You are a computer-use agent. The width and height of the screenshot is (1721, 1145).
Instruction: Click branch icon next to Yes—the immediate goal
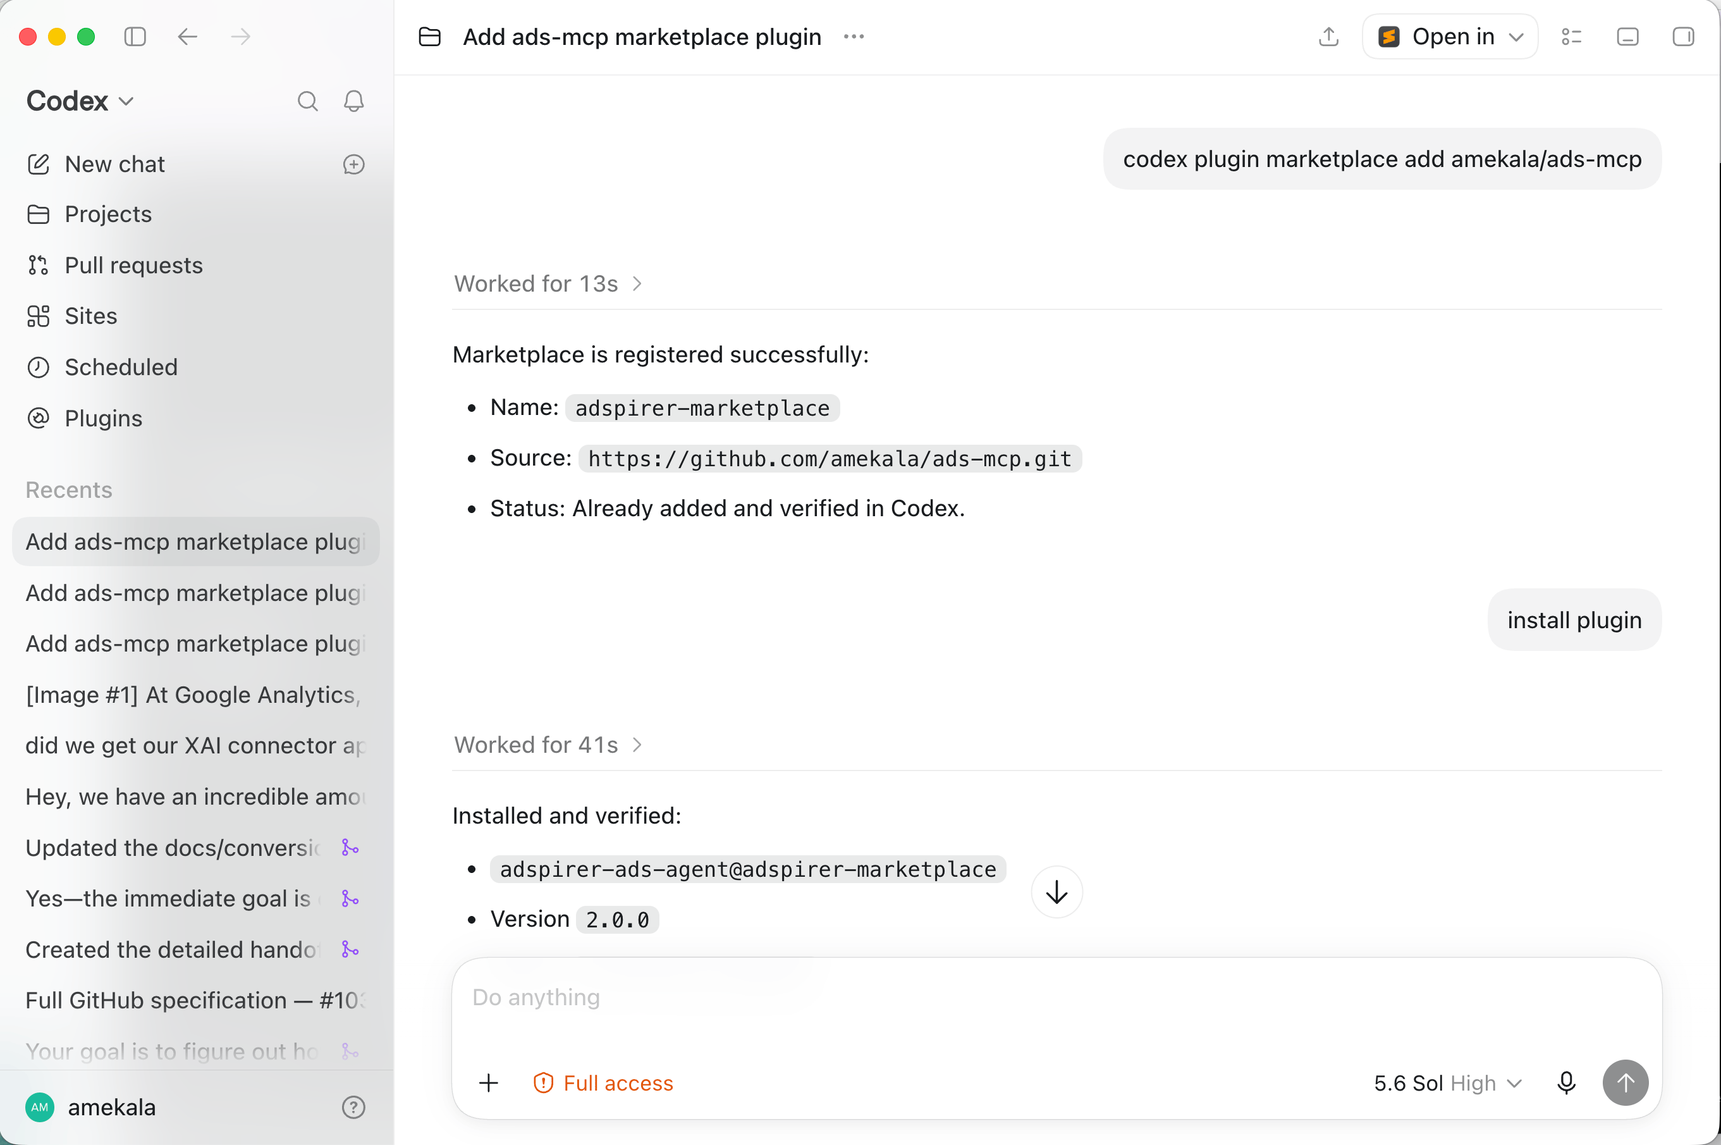tap(350, 898)
